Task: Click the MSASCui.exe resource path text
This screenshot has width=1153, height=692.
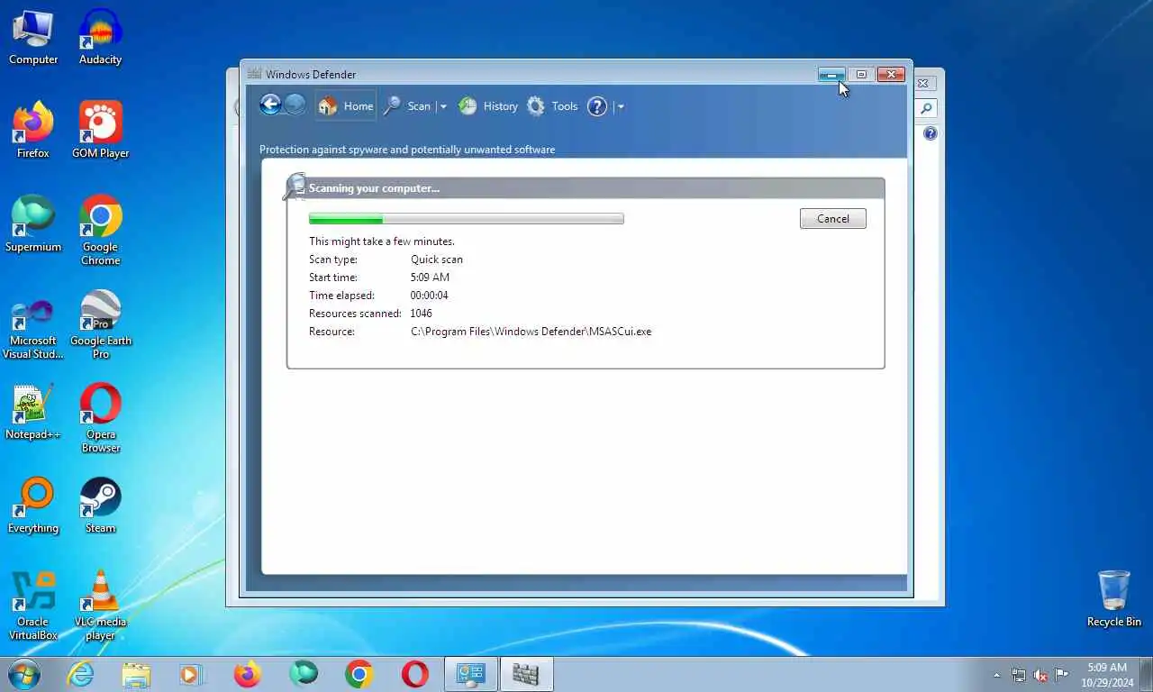Action: click(531, 332)
